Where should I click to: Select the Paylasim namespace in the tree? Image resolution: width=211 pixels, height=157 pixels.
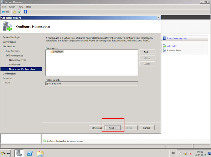point(58,52)
